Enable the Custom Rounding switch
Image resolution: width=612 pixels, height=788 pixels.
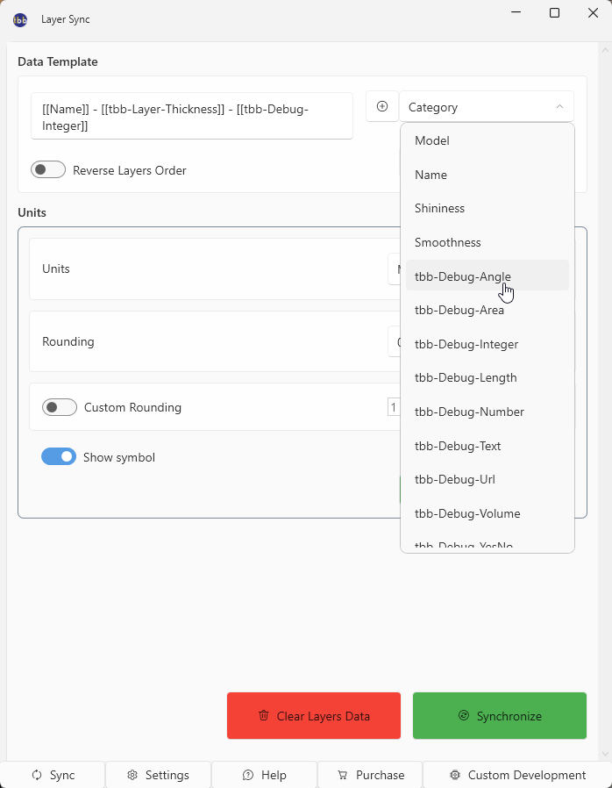(x=60, y=407)
